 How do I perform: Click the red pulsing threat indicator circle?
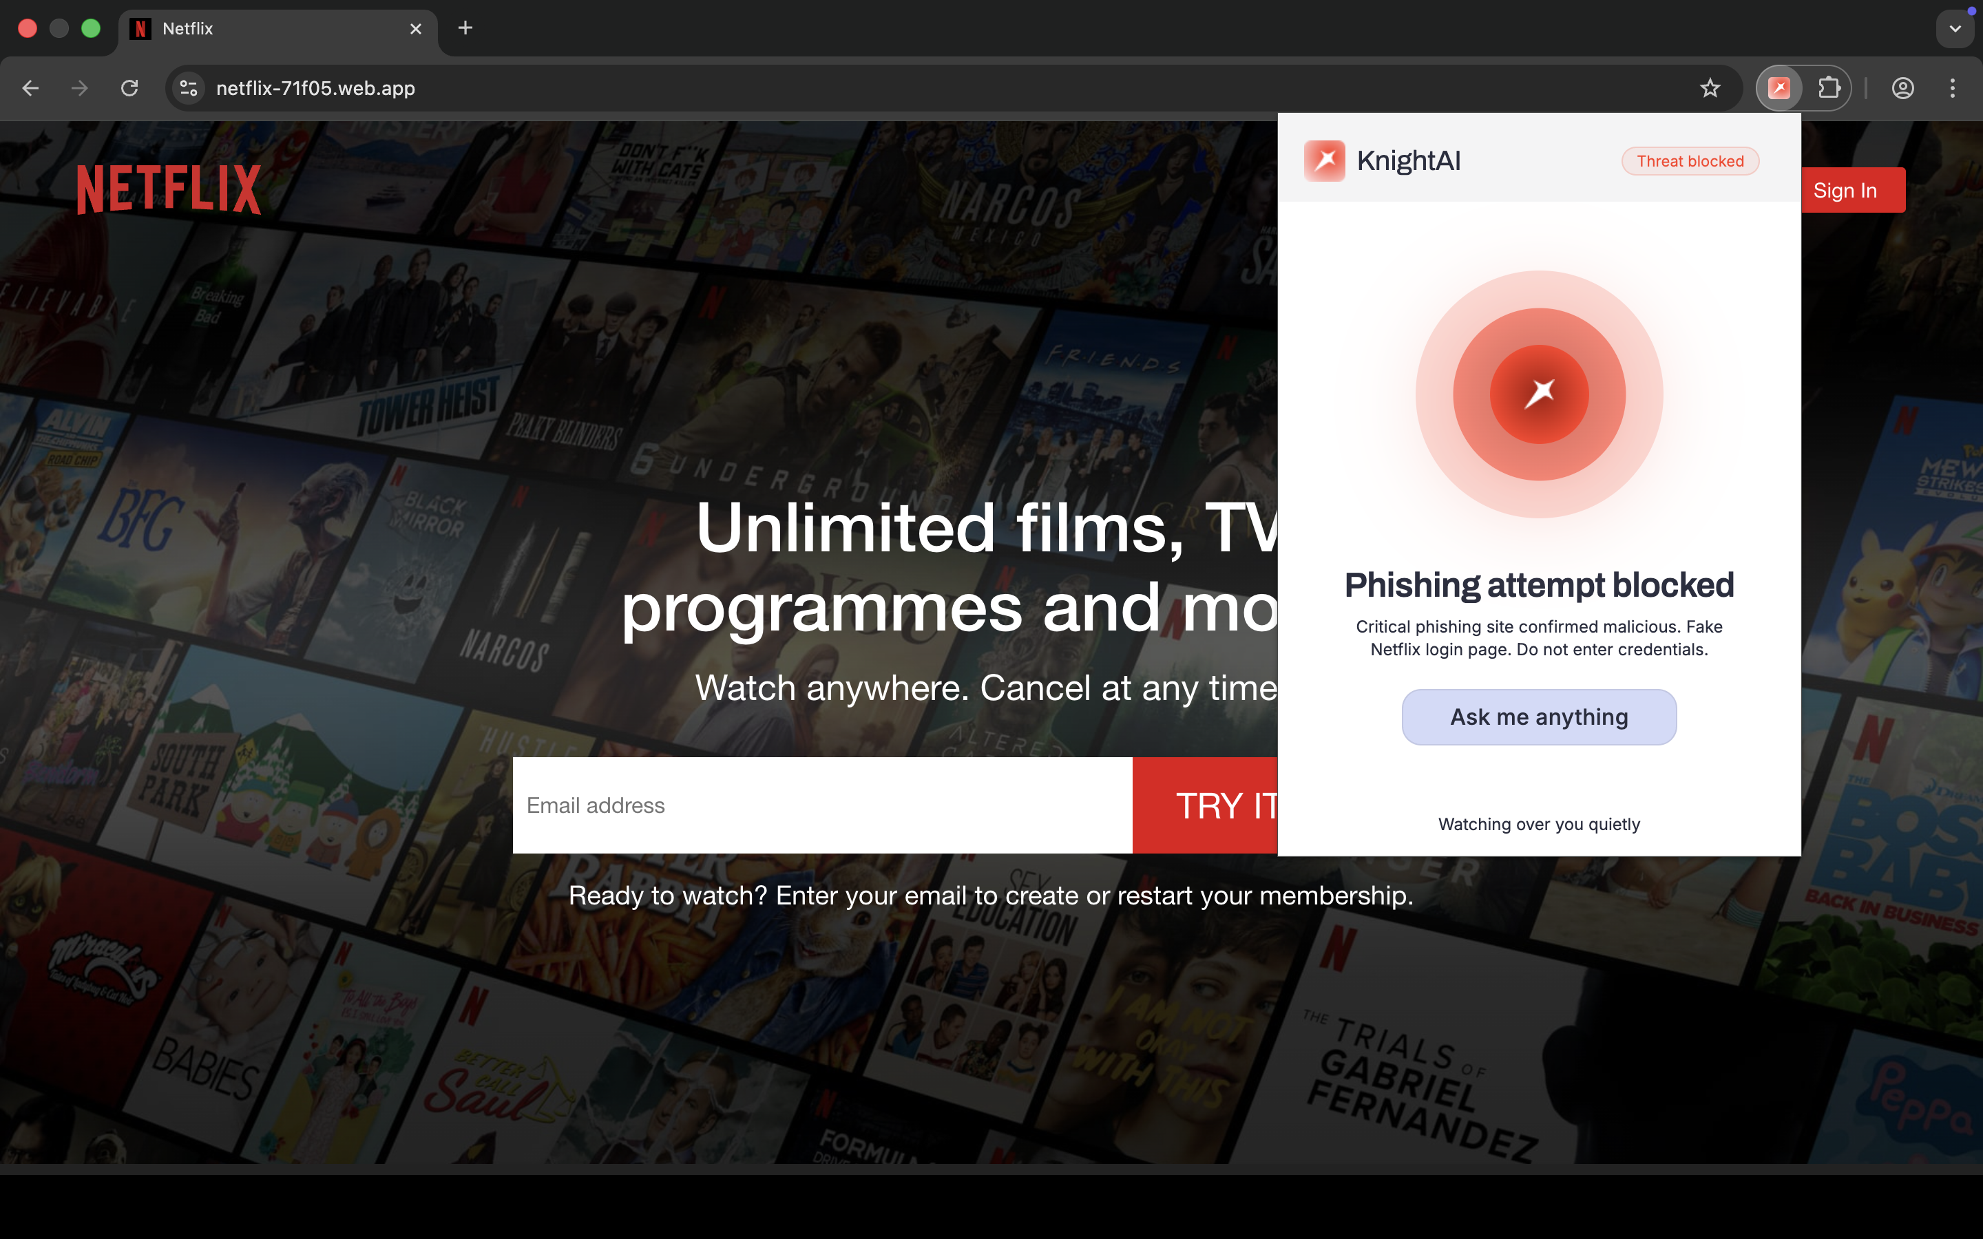pos(1539,394)
